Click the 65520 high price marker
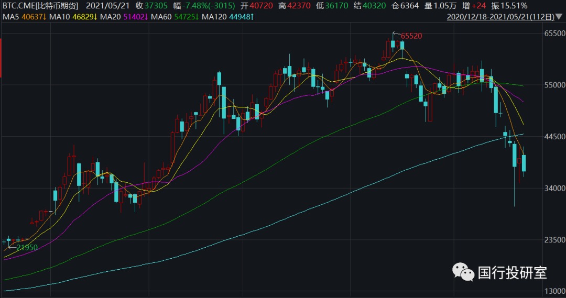 click(x=411, y=36)
